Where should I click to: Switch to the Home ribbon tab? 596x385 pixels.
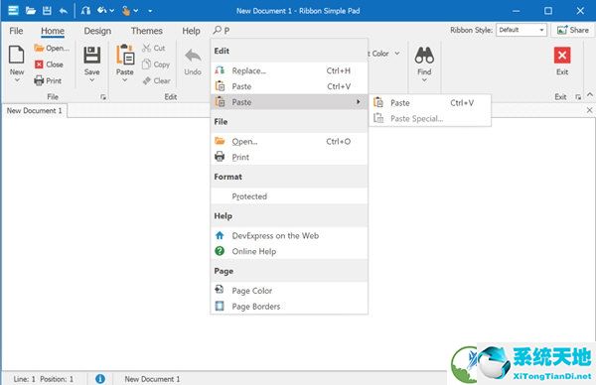[53, 31]
